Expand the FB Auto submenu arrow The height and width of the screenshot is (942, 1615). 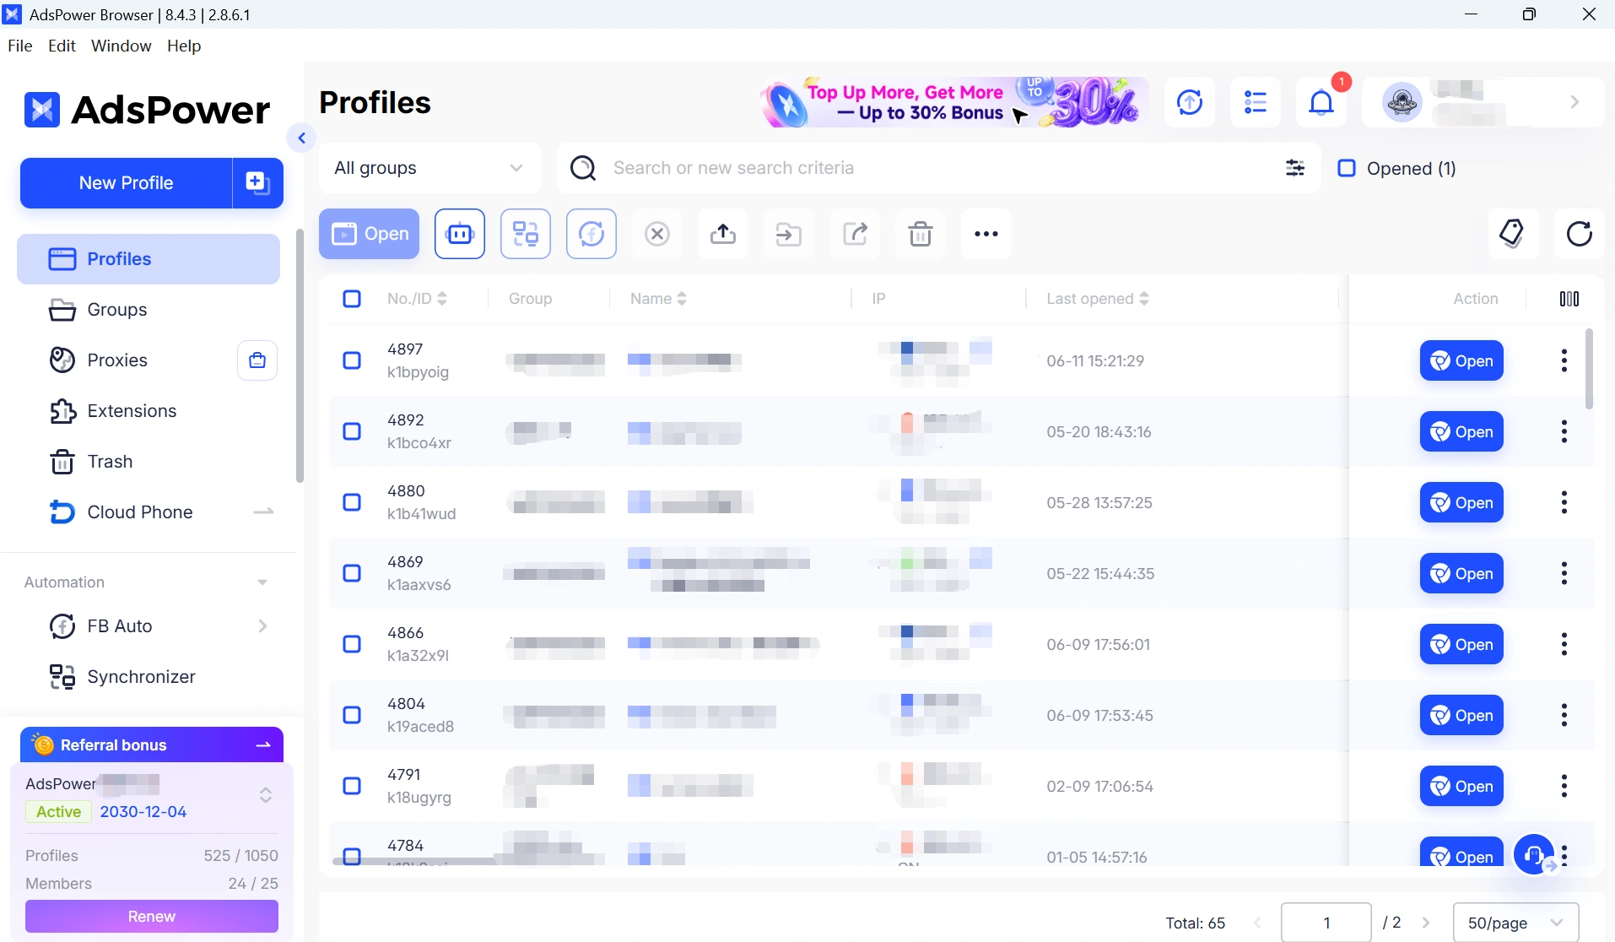pos(262,625)
